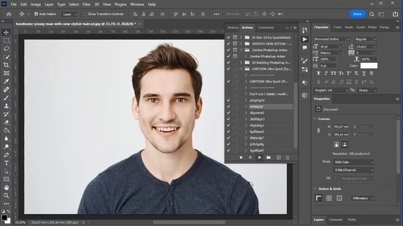The image size is (403, 226).
Task: Open the 8 Bits/Channel dropdown
Action: tap(354, 170)
